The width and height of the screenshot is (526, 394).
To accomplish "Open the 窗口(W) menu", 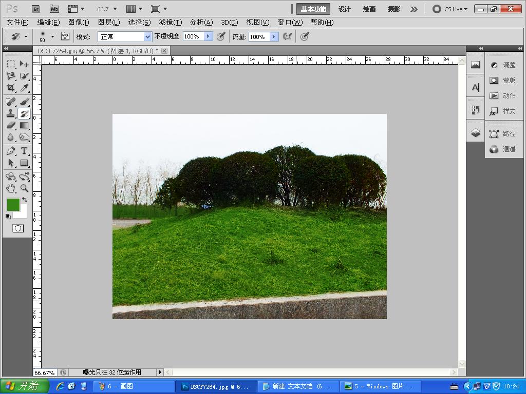I will [x=290, y=22].
